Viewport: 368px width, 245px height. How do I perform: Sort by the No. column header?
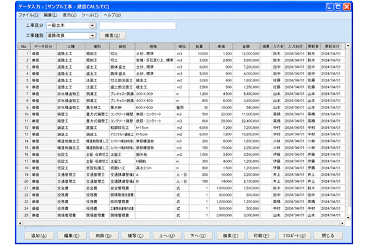tap(24, 46)
